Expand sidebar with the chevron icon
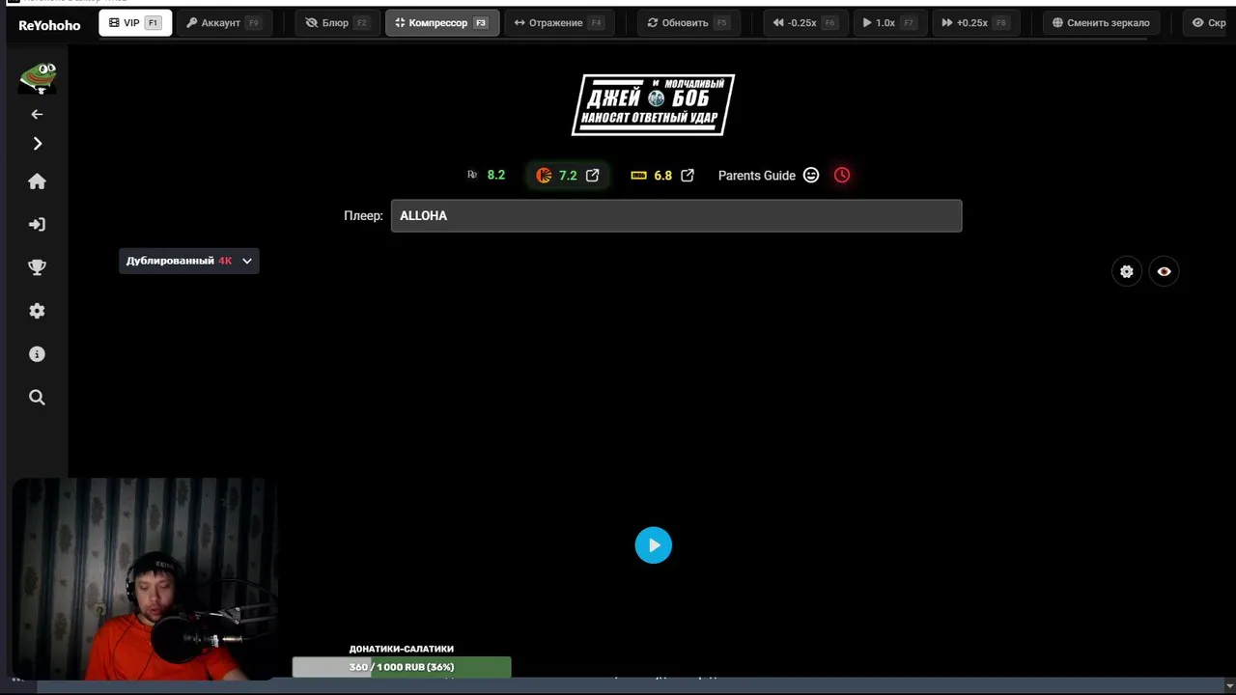Screen dimensions: 1236x695 pyautogui.click(x=38, y=144)
